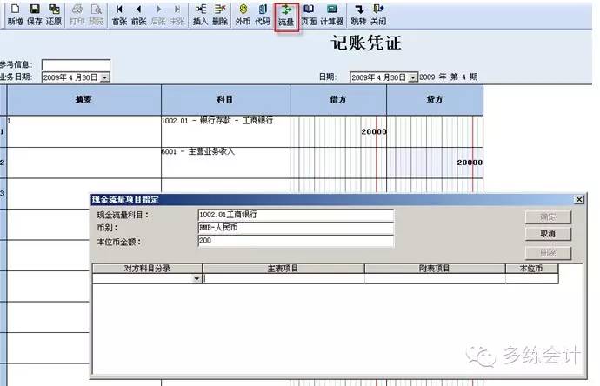Open the 业务日期 date dropdown
Image resolution: width=600 pixels, height=386 pixels.
click(105, 77)
